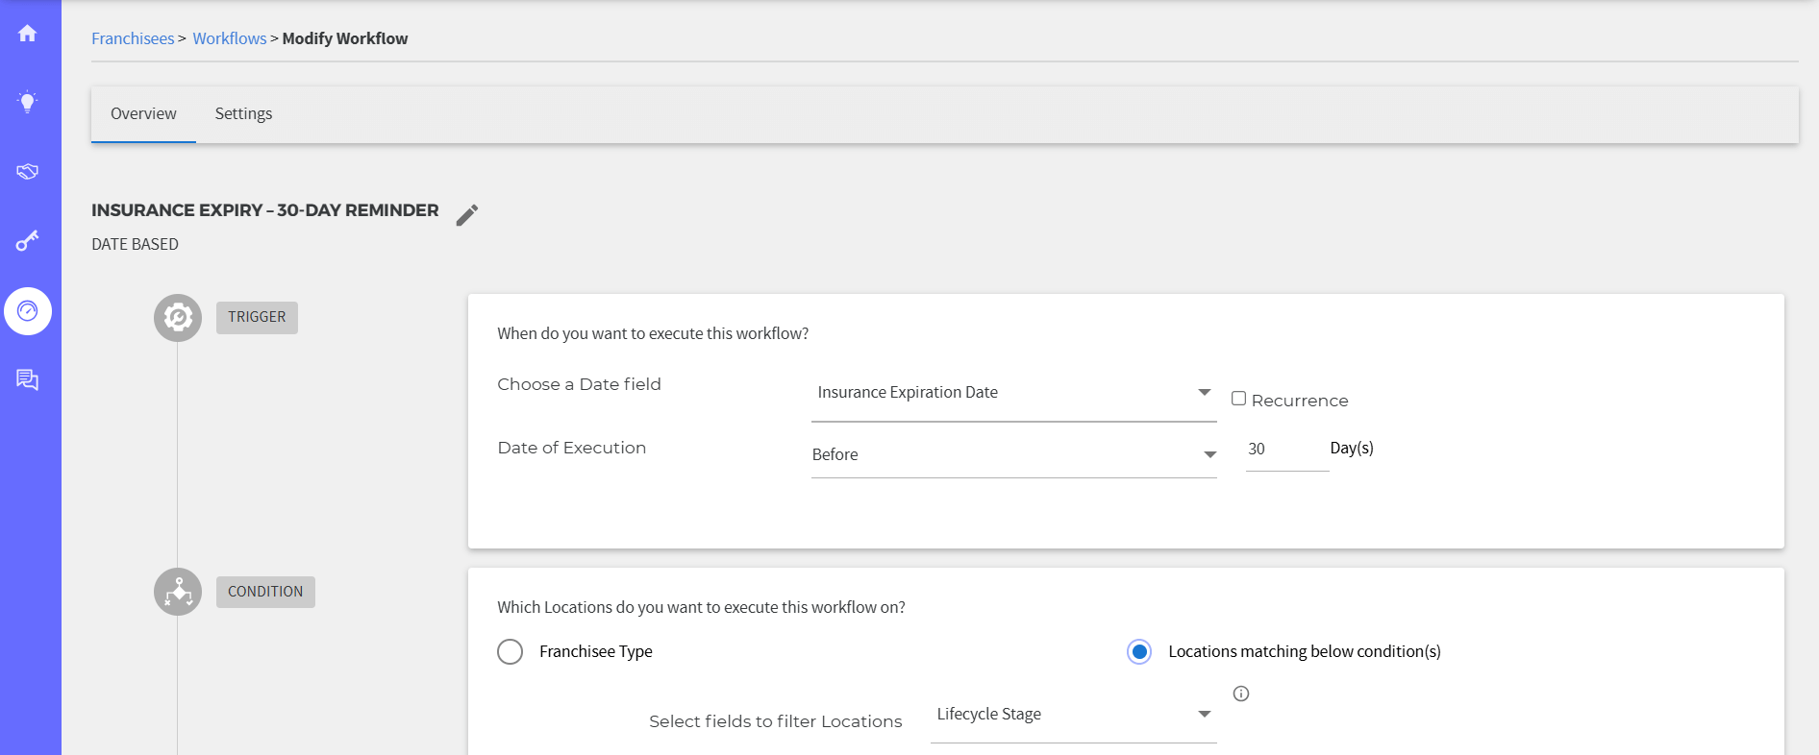Click the lightbulb icon in sidebar
Image resolution: width=1819 pixels, height=755 pixels.
[27, 102]
